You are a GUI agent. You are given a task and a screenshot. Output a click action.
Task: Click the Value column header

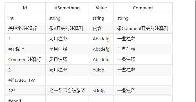tap(101, 8)
